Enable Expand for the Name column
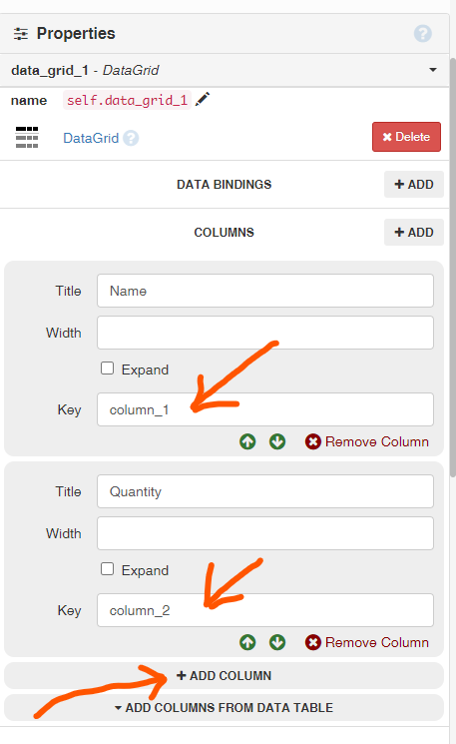 pos(107,369)
